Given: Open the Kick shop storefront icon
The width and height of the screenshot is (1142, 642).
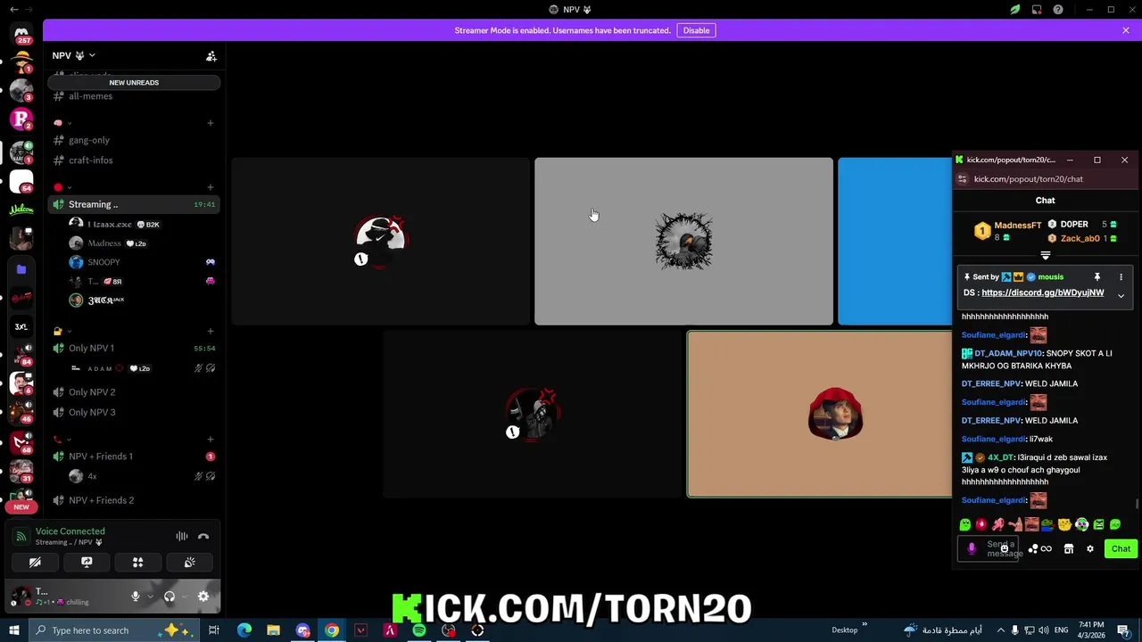Looking at the screenshot, I should point(1069,549).
